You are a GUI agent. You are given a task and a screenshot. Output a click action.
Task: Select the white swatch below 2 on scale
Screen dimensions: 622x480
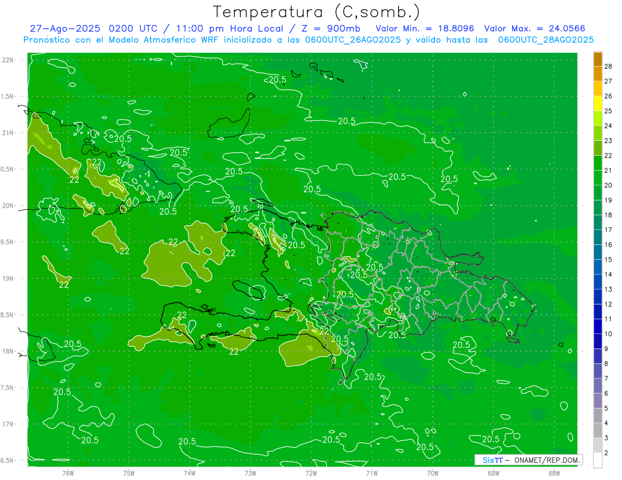(598, 460)
